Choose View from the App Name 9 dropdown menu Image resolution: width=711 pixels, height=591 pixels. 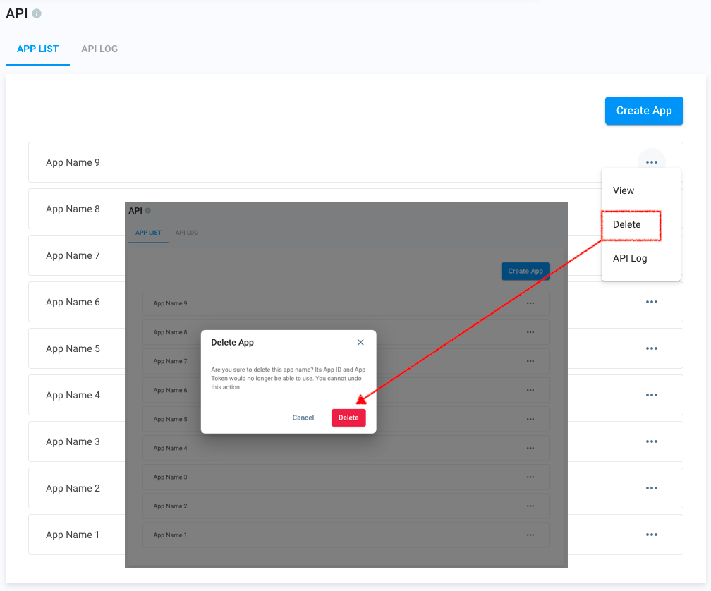(640, 191)
